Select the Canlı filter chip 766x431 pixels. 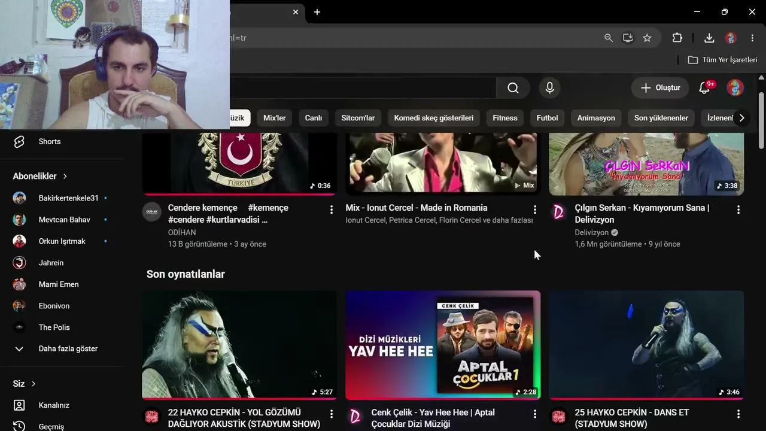point(314,118)
